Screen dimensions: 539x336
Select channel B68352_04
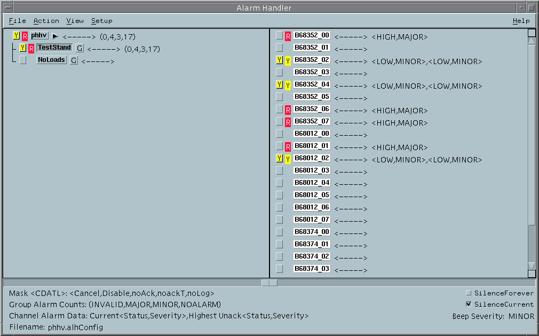[x=312, y=84]
